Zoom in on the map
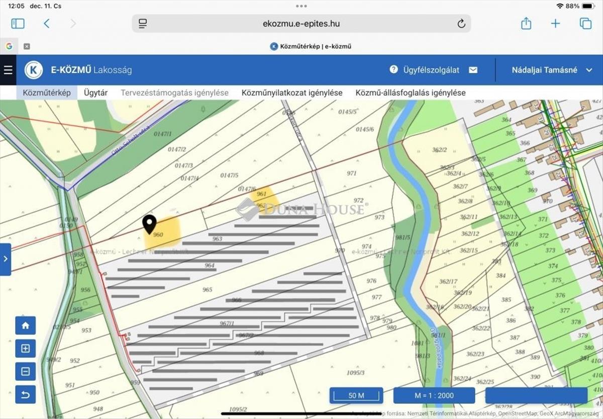Image resolution: width=603 pixels, height=419 pixels. (26, 349)
